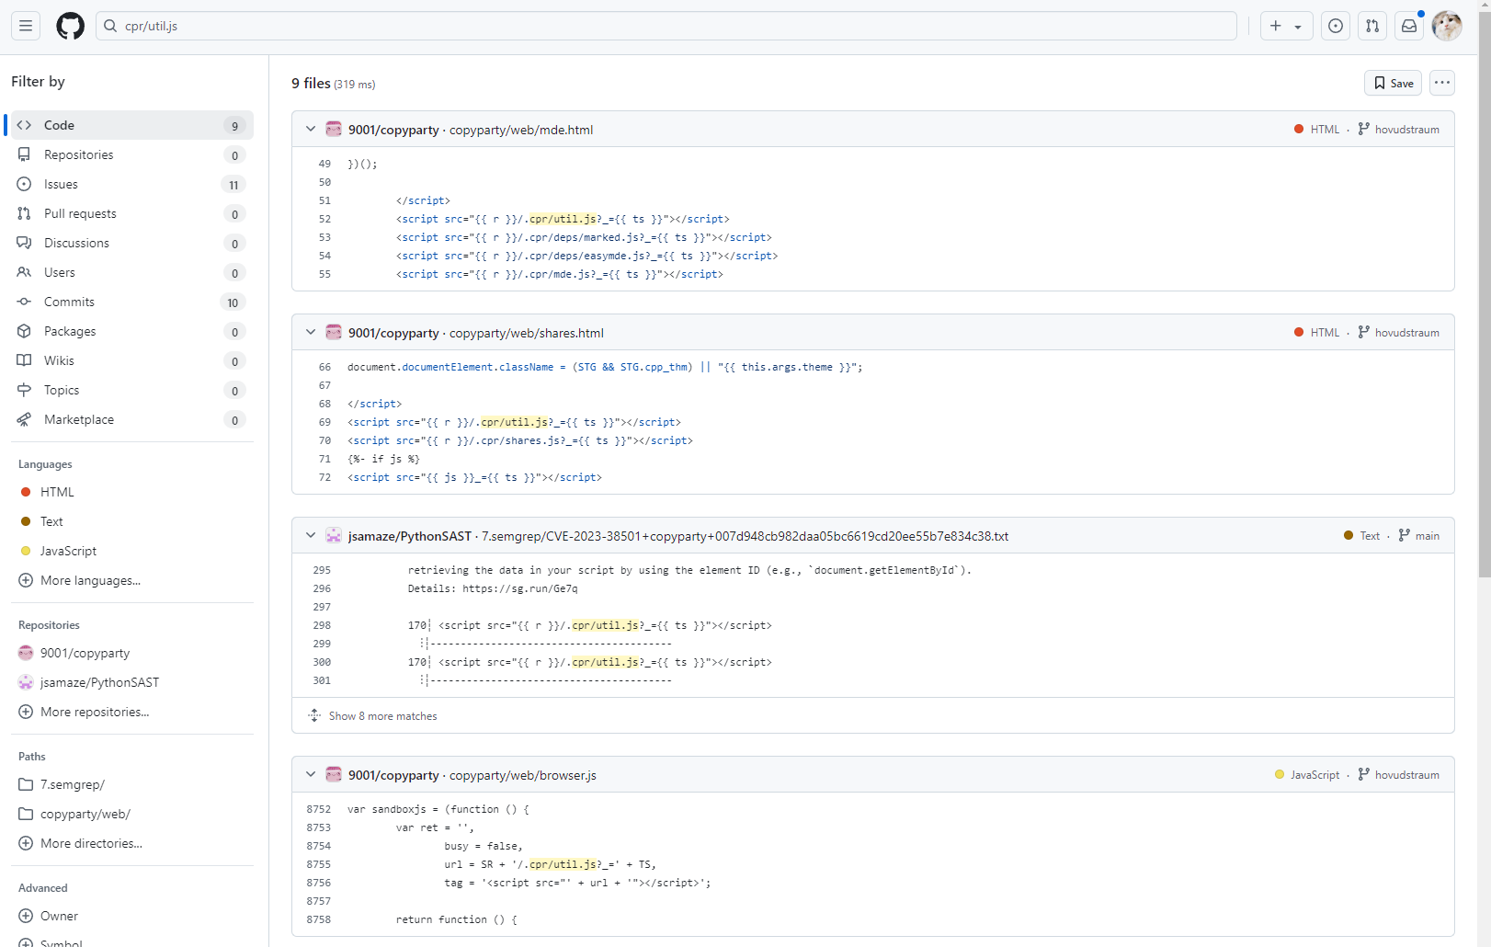The width and height of the screenshot is (1491, 947).
Task: Click the search magnifier icon
Action: [x=110, y=26]
